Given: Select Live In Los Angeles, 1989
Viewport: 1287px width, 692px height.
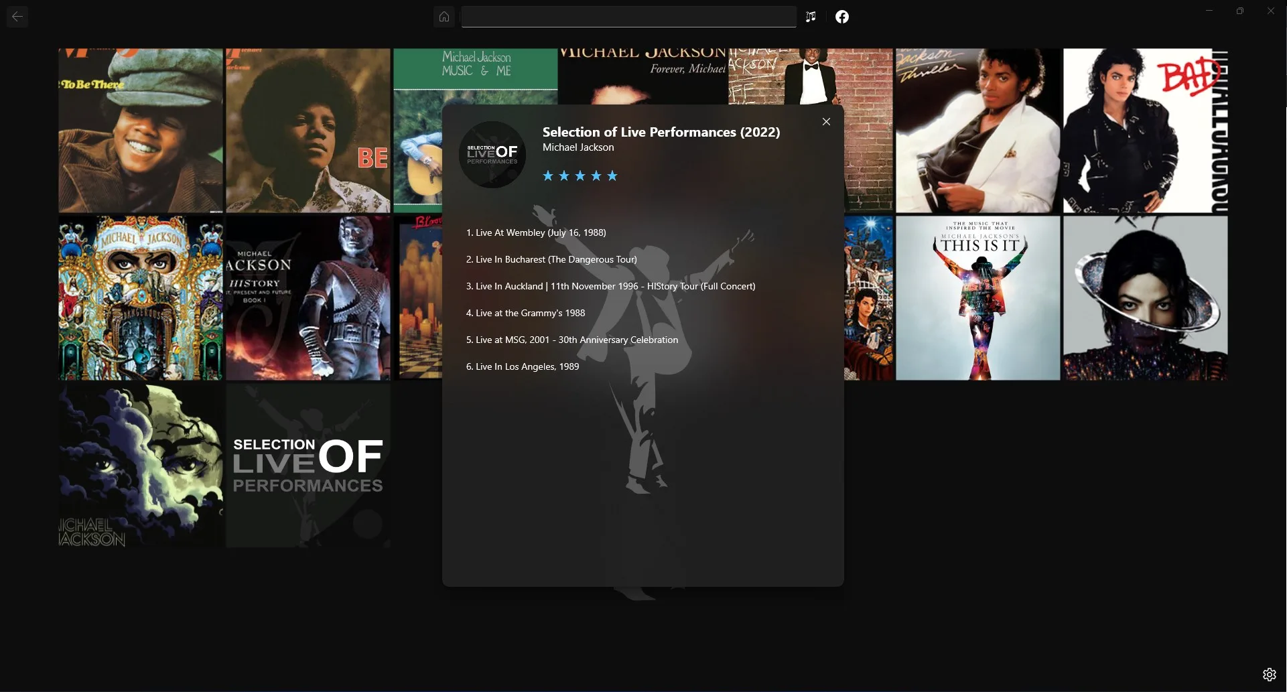Looking at the screenshot, I should [523, 366].
